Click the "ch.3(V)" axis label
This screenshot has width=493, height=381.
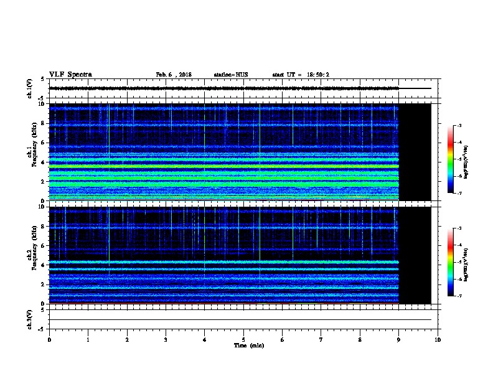coord(29,319)
